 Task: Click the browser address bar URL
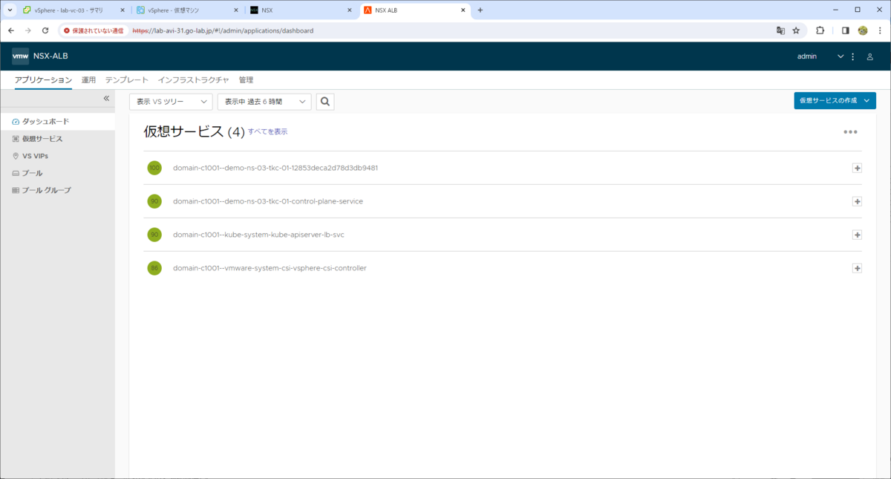pos(223,30)
